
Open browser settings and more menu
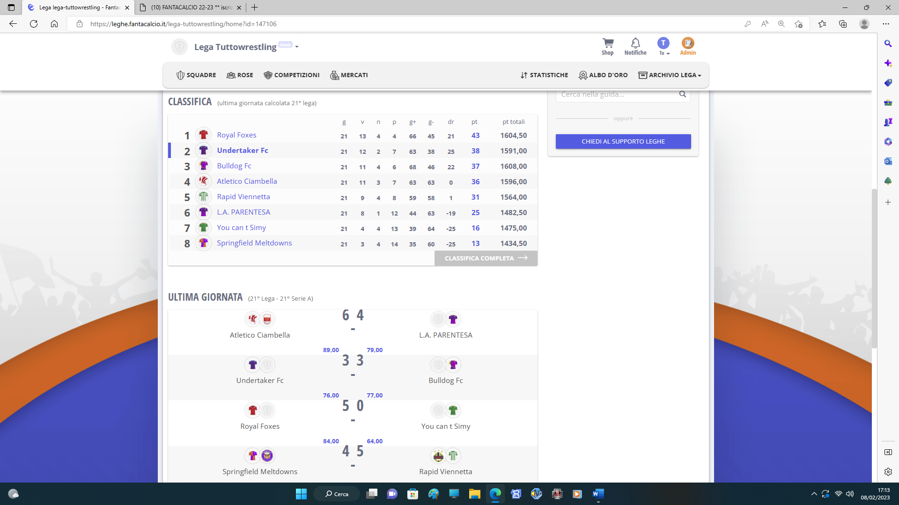886,24
